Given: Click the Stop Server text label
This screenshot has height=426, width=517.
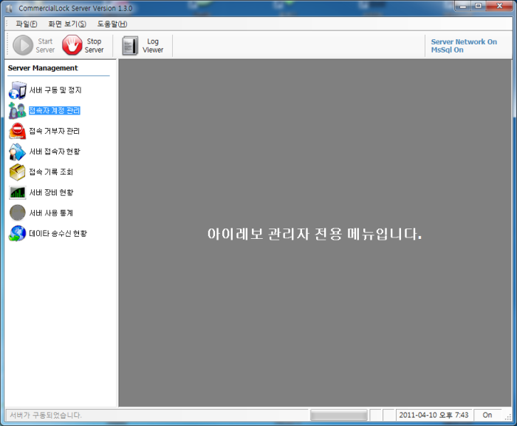Looking at the screenshot, I should tap(94, 46).
